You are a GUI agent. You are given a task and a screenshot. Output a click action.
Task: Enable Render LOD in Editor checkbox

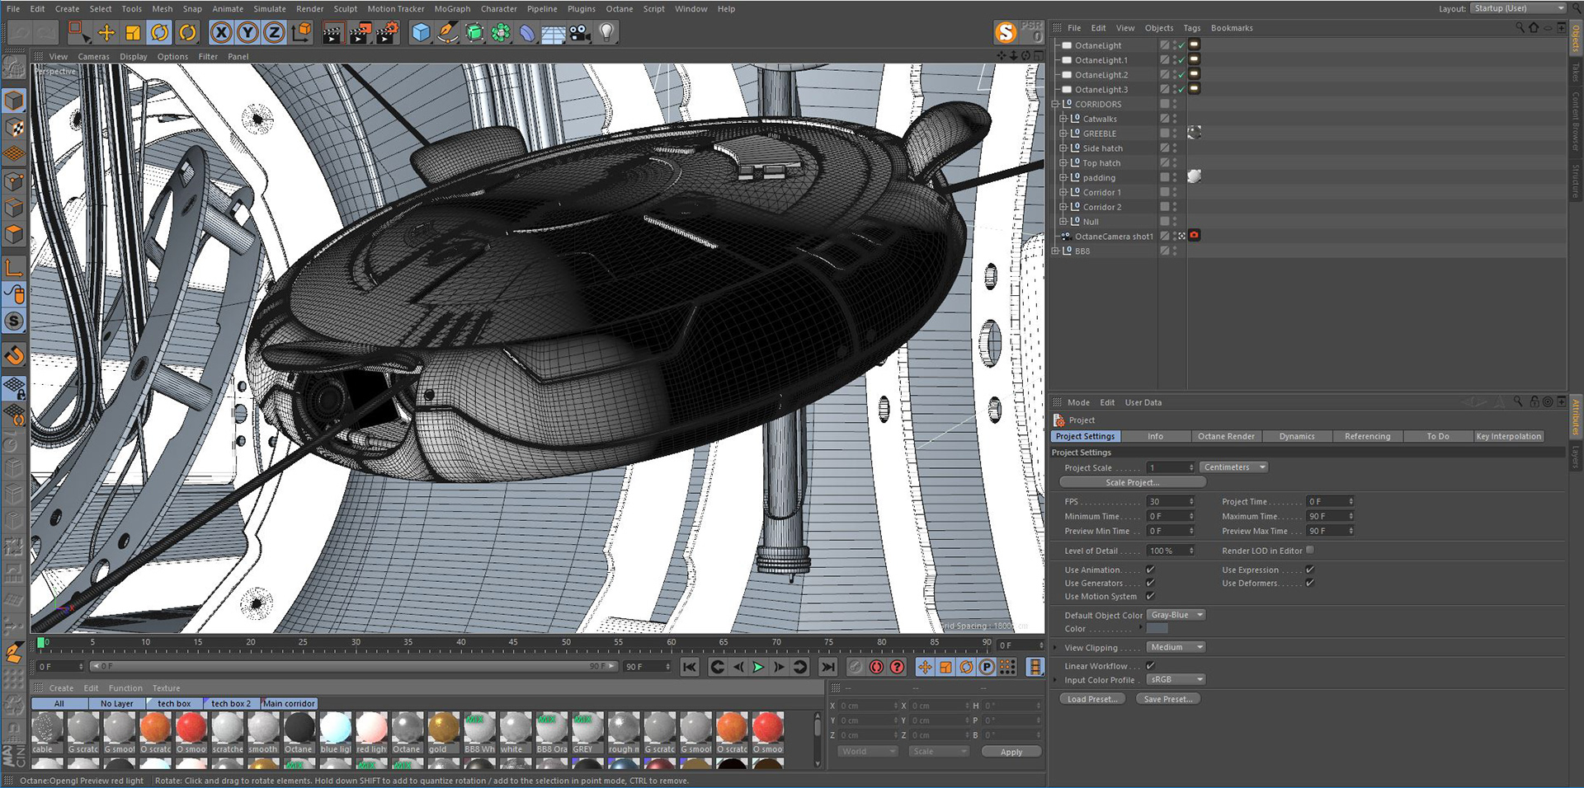(x=1310, y=550)
